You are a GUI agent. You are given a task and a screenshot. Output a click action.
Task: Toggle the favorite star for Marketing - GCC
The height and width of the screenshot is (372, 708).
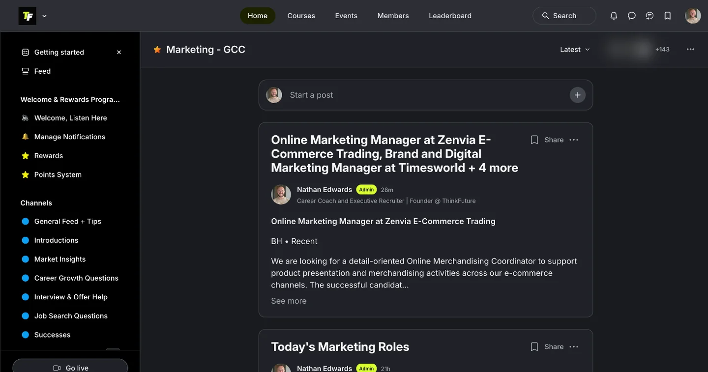tap(157, 50)
